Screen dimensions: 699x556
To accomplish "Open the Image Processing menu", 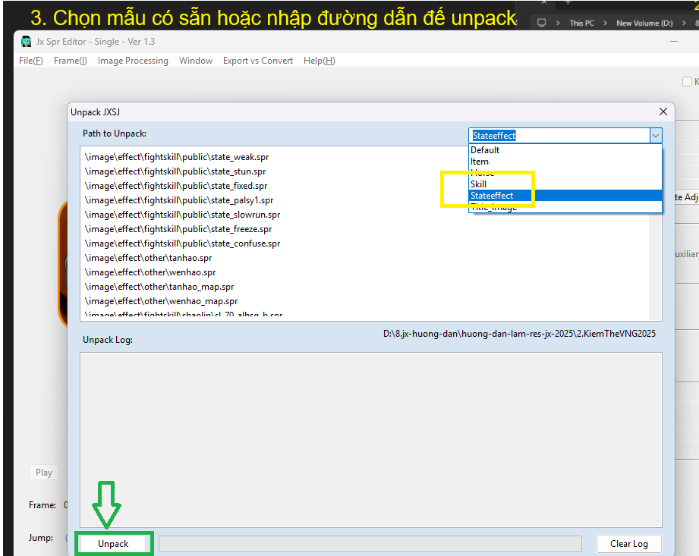I will (x=133, y=61).
